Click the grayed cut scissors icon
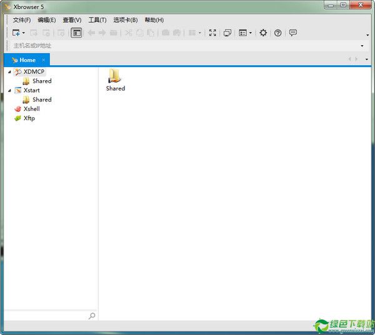Image resolution: width=375 pixels, height=335 pixels. tap(129, 33)
